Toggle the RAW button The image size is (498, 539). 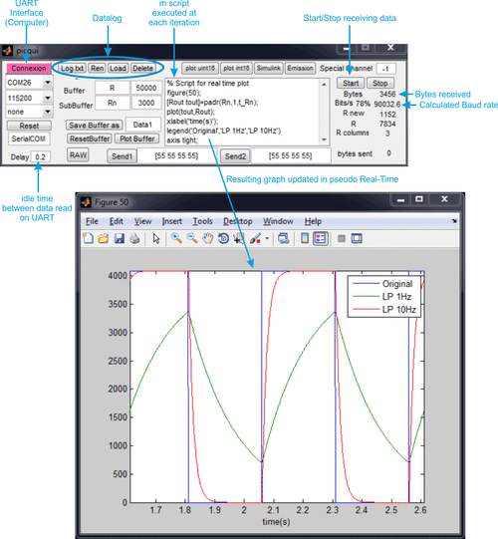[x=78, y=155]
